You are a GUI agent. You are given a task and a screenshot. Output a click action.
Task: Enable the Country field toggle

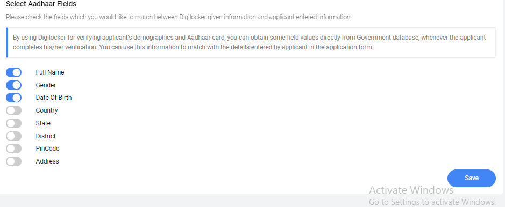(13, 110)
